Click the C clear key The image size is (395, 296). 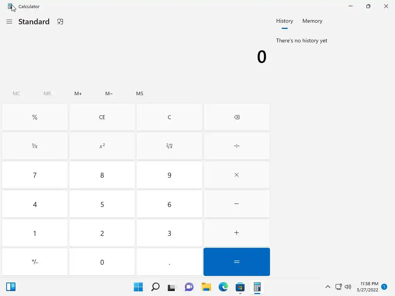169,117
